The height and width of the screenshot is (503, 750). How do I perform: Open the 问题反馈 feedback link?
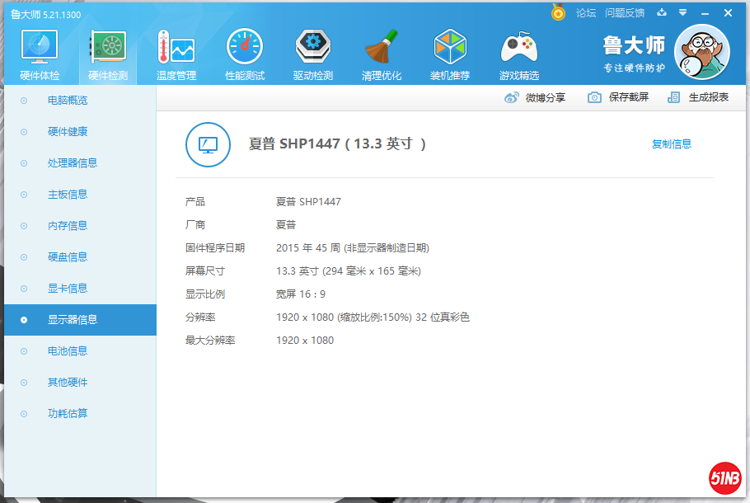click(x=625, y=13)
